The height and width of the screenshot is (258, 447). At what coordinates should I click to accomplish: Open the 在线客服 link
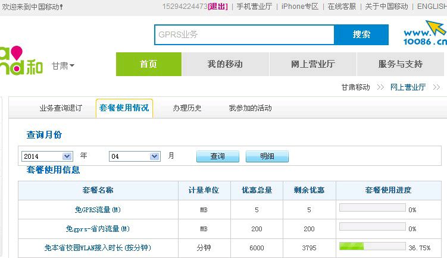342,7
